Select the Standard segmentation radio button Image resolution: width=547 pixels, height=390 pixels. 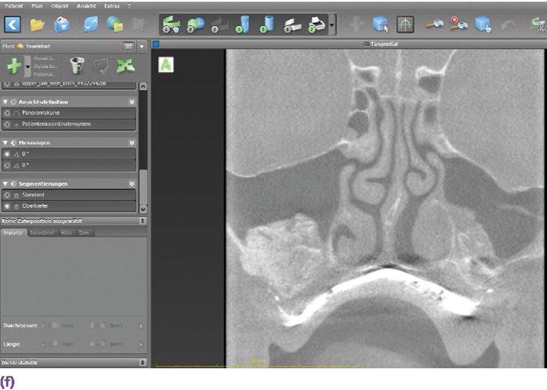(7, 195)
